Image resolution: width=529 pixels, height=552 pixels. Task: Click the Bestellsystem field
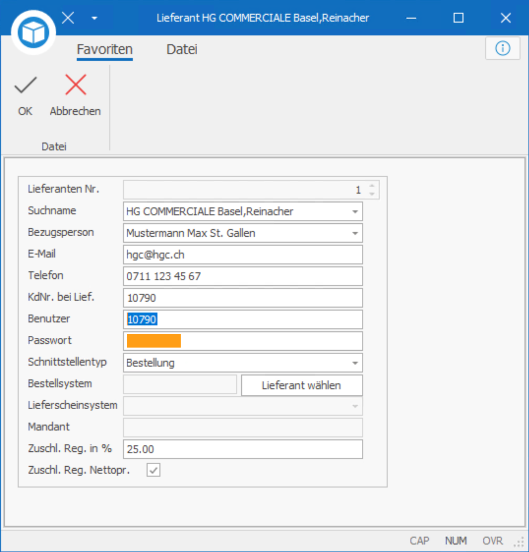[180, 385]
